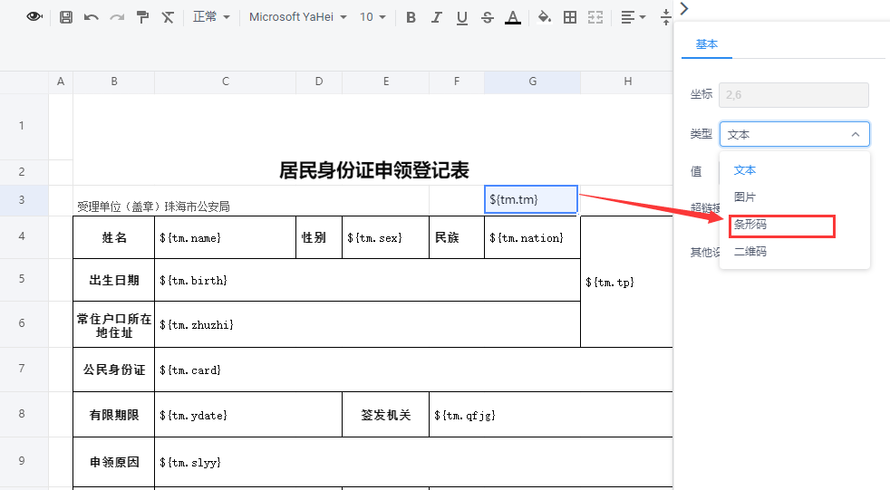Image resolution: width=890 pixels, height=490 pixels.
Task: Select the format painter tool
Action: tap(142, 17)
